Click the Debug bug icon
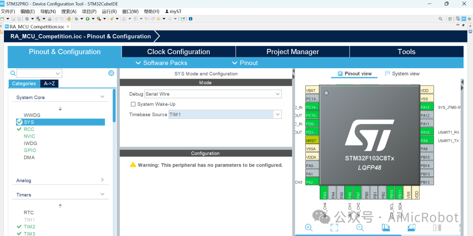473x236 pixels. click(x=76, y=19)
